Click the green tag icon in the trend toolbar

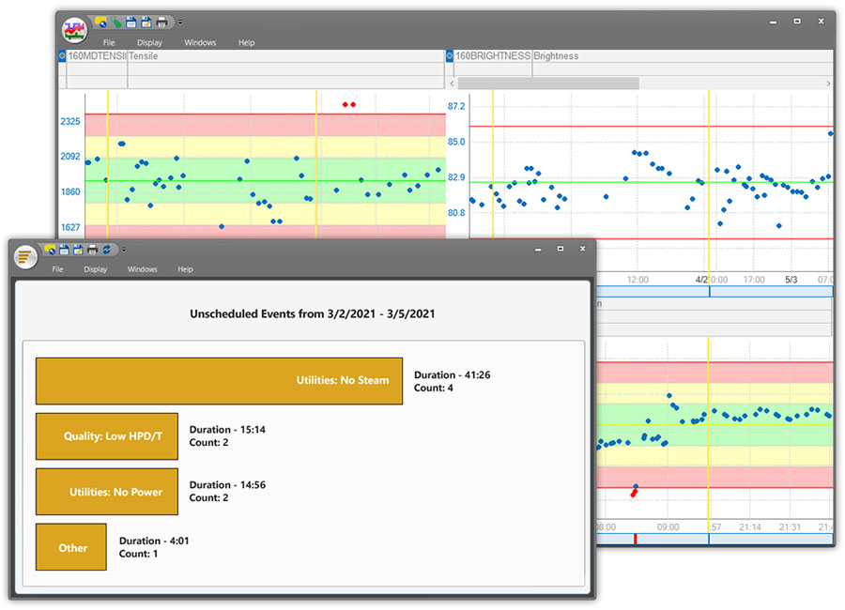[115, 22]
